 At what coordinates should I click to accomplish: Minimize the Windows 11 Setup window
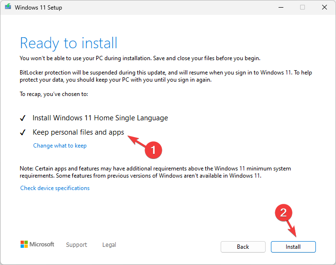coord(281,8)
